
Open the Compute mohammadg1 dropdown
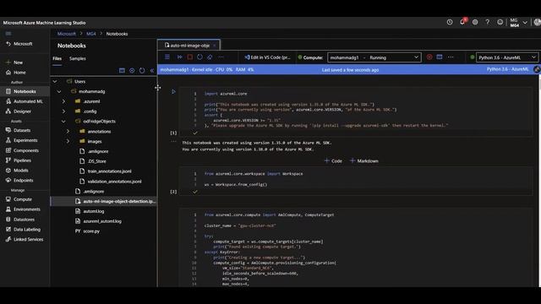pyautogui.click(x=374, y=57)
